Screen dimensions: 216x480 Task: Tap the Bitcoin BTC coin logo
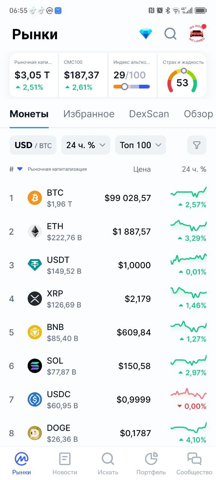(x=35, y=198)
